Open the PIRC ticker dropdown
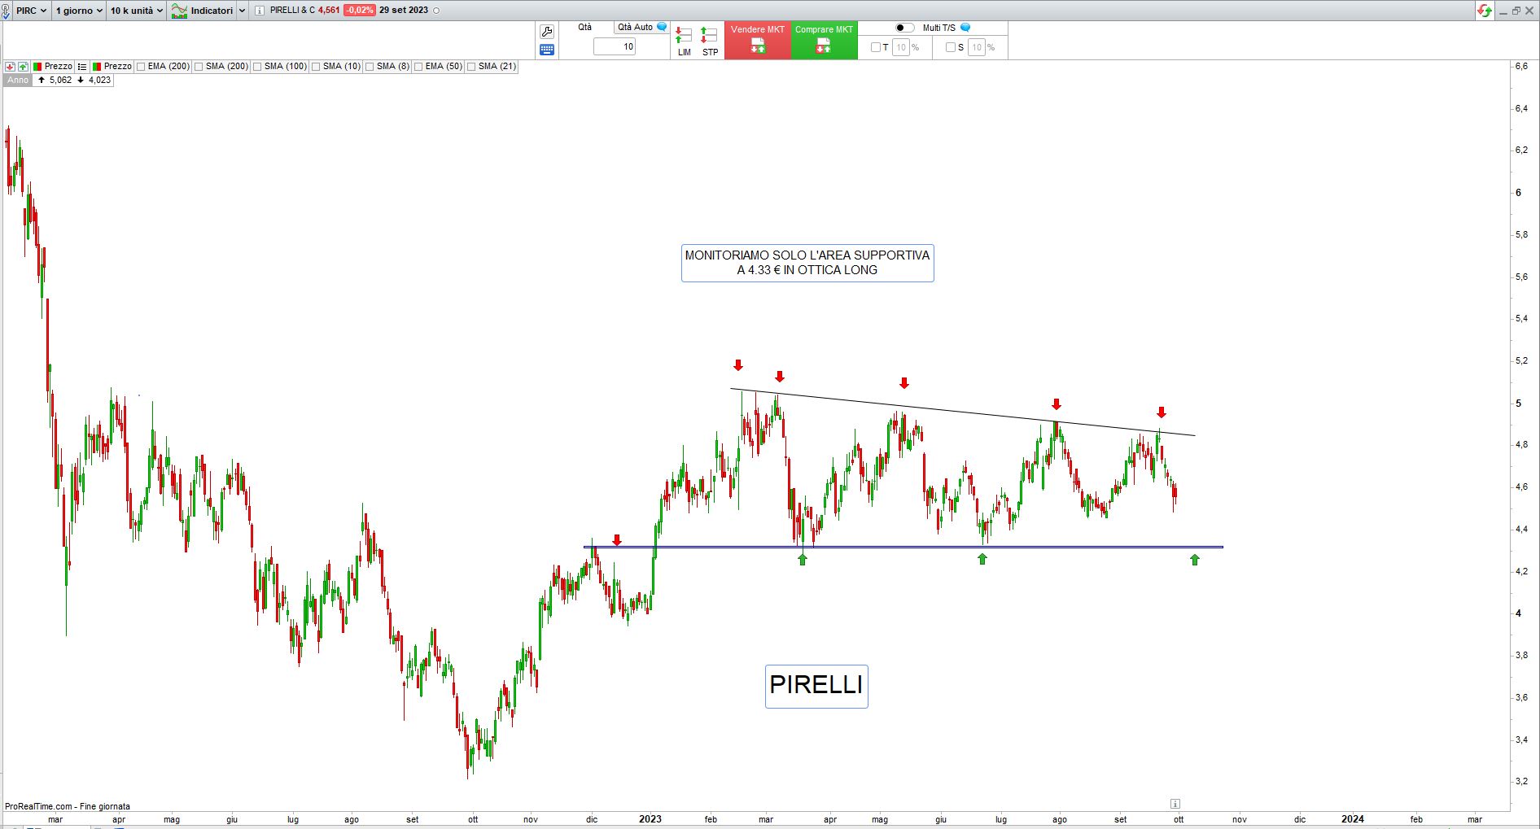This screenshot has width=1540, height=829. coord(31,11)
